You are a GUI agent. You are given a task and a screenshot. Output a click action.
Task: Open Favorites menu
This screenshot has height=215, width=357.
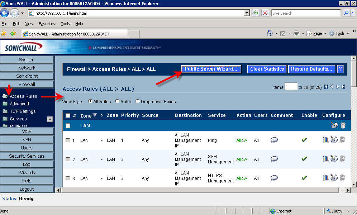[x=47, y=24]
